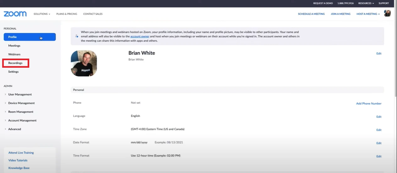Viewport: 397px width, 173px height.
Task: Edit the Time Format setting
Action: [x=379, y=156]
